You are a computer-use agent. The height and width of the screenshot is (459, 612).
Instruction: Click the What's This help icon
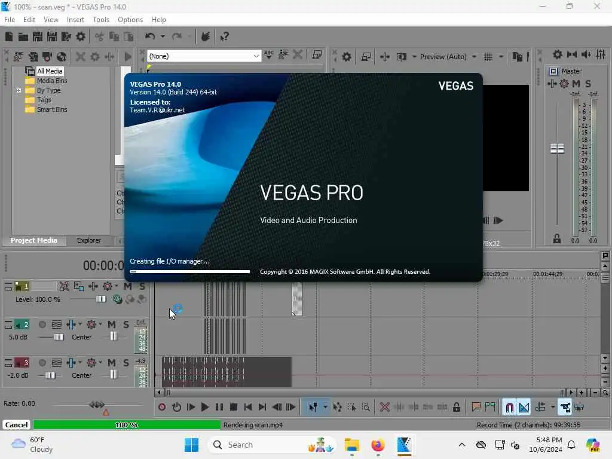pos(224,36)
